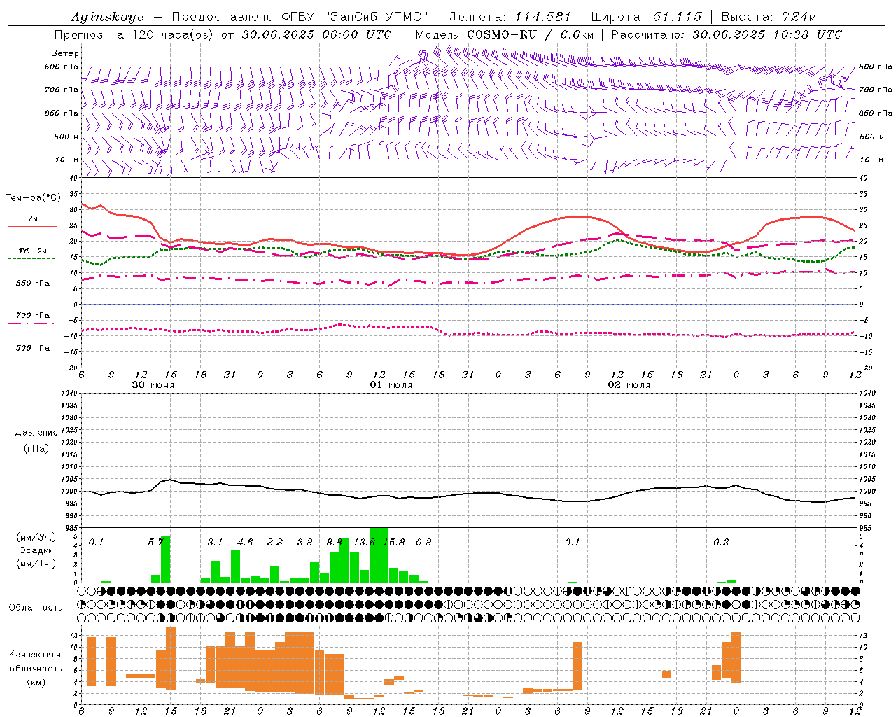Click the Широта: 51.115 value
Viewport: 896px width, 717px height.
tap(646, 17)
